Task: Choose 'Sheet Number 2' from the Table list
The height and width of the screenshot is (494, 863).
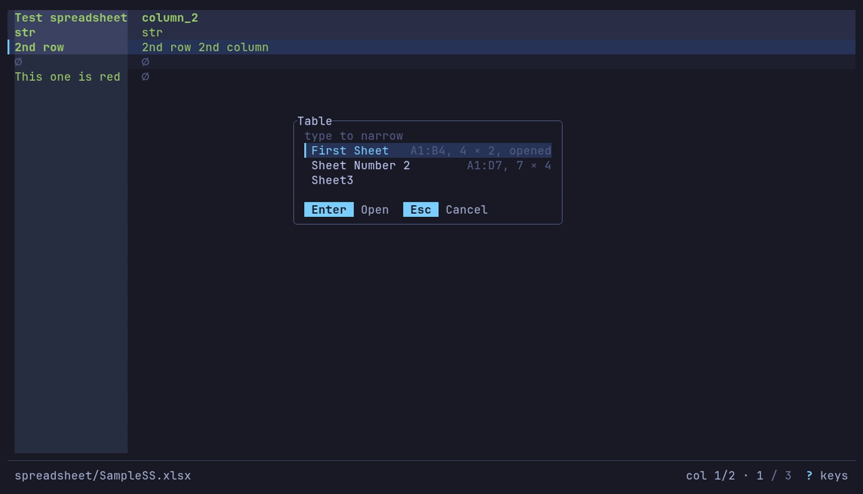Action: 428,166
